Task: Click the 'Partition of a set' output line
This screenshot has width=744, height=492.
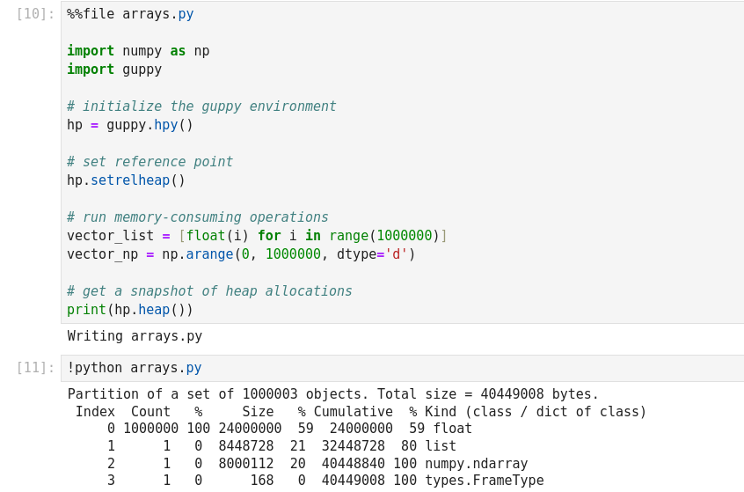Action: tap(332, 394)
